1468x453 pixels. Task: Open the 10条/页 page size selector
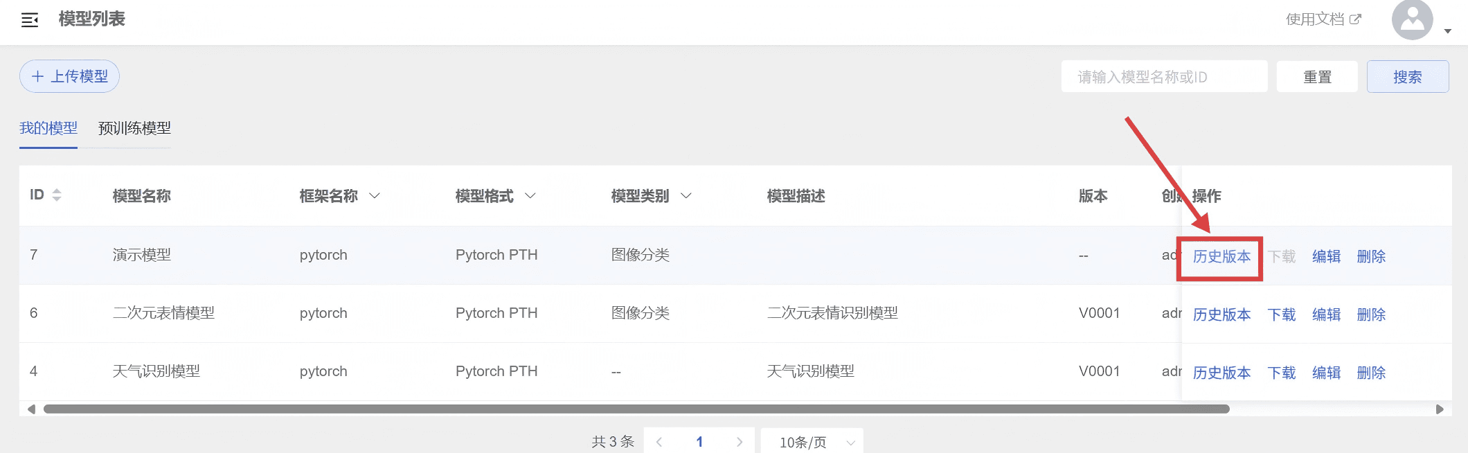click(x=812, y=442)
